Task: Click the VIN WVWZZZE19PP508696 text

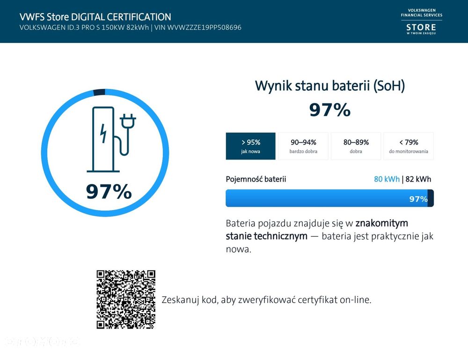Action: pos(197,28)
